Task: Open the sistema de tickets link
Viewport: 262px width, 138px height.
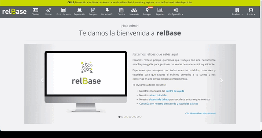Action: (x=159, y=99)
